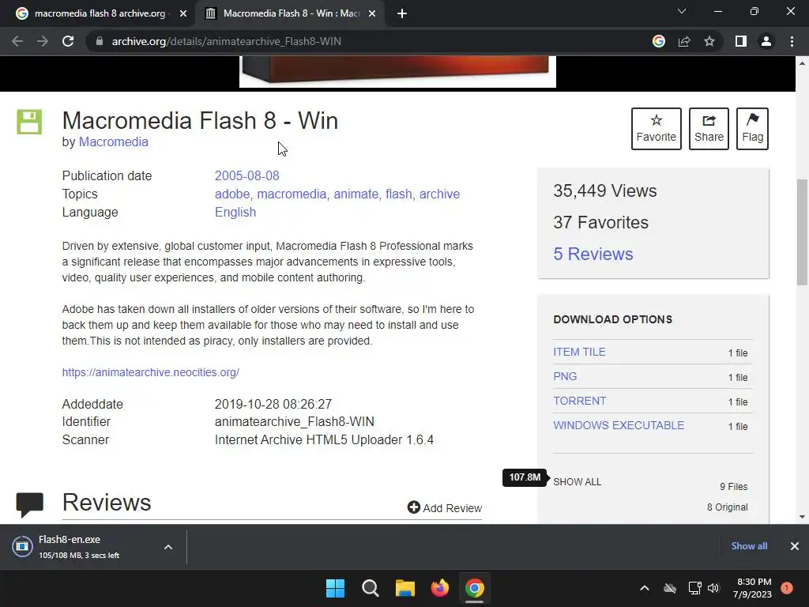The width and height of the screenshot is (809, 607).
Task: Open the flash topic link
Action: (399, 194)
